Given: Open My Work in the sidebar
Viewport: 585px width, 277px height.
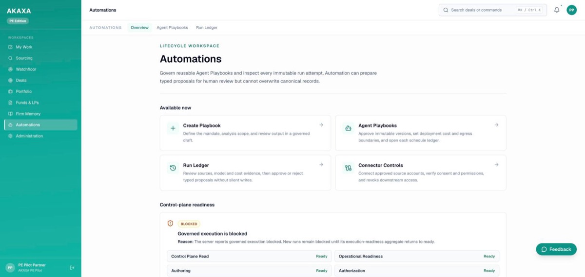Looking at the screenshot, I should click(40, 47).
